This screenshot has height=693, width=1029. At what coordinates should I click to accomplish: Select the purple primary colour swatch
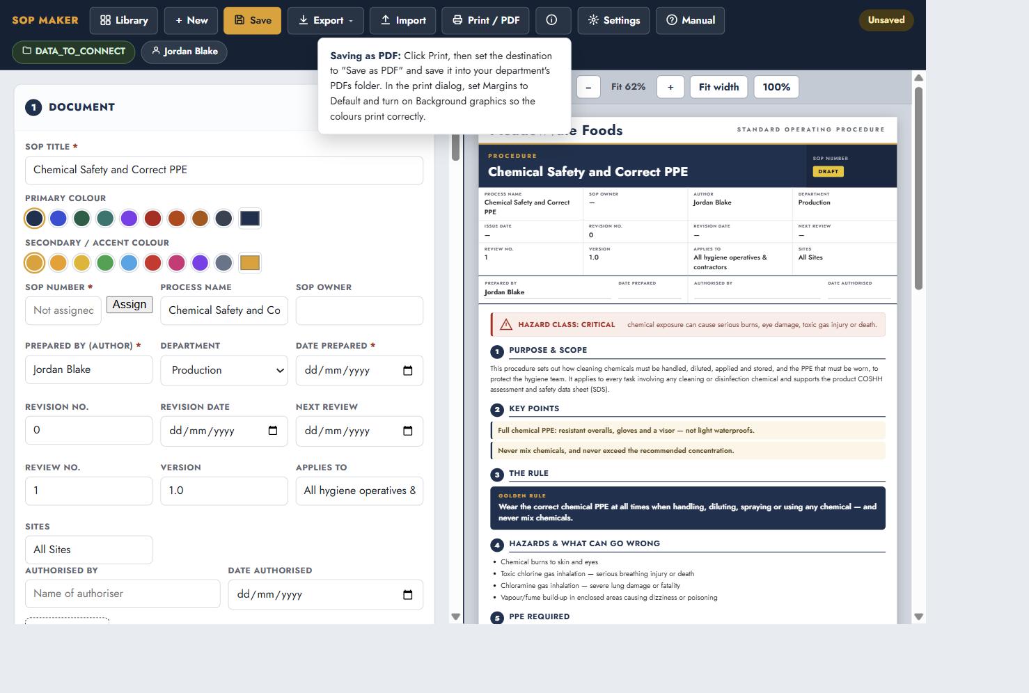pyautogui.click(x=129, y=218)
